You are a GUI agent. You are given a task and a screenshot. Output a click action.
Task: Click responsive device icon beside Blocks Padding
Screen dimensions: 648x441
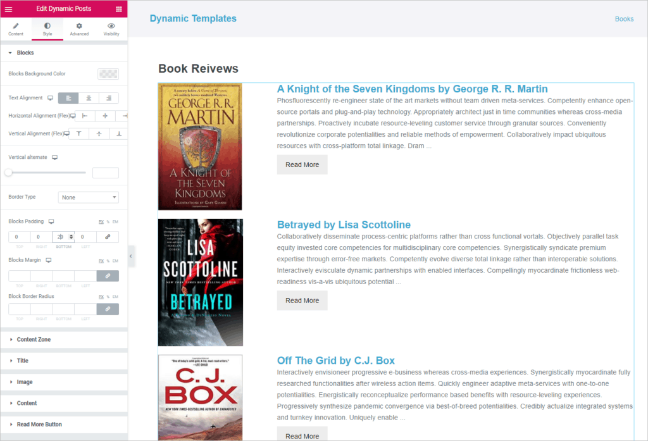(x=51, y=221)
